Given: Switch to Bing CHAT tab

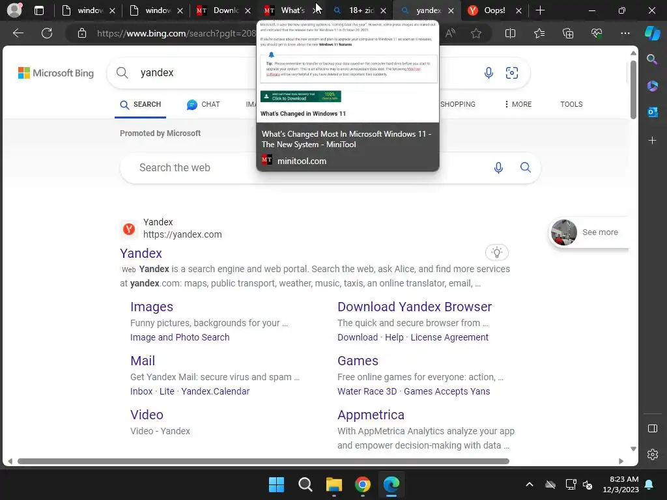Looking at the screenshot, I should pyautogui.click(x=203, y=105).
